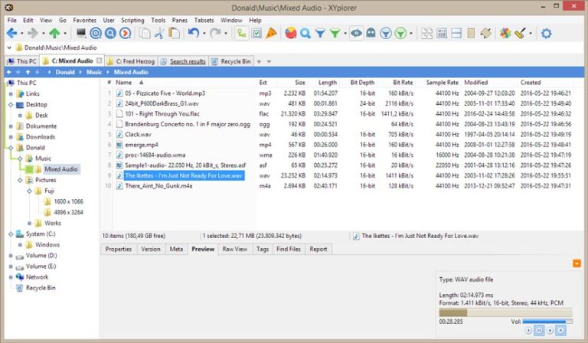
Task: Open the Tabsets menu
Action: pos(204,20)
